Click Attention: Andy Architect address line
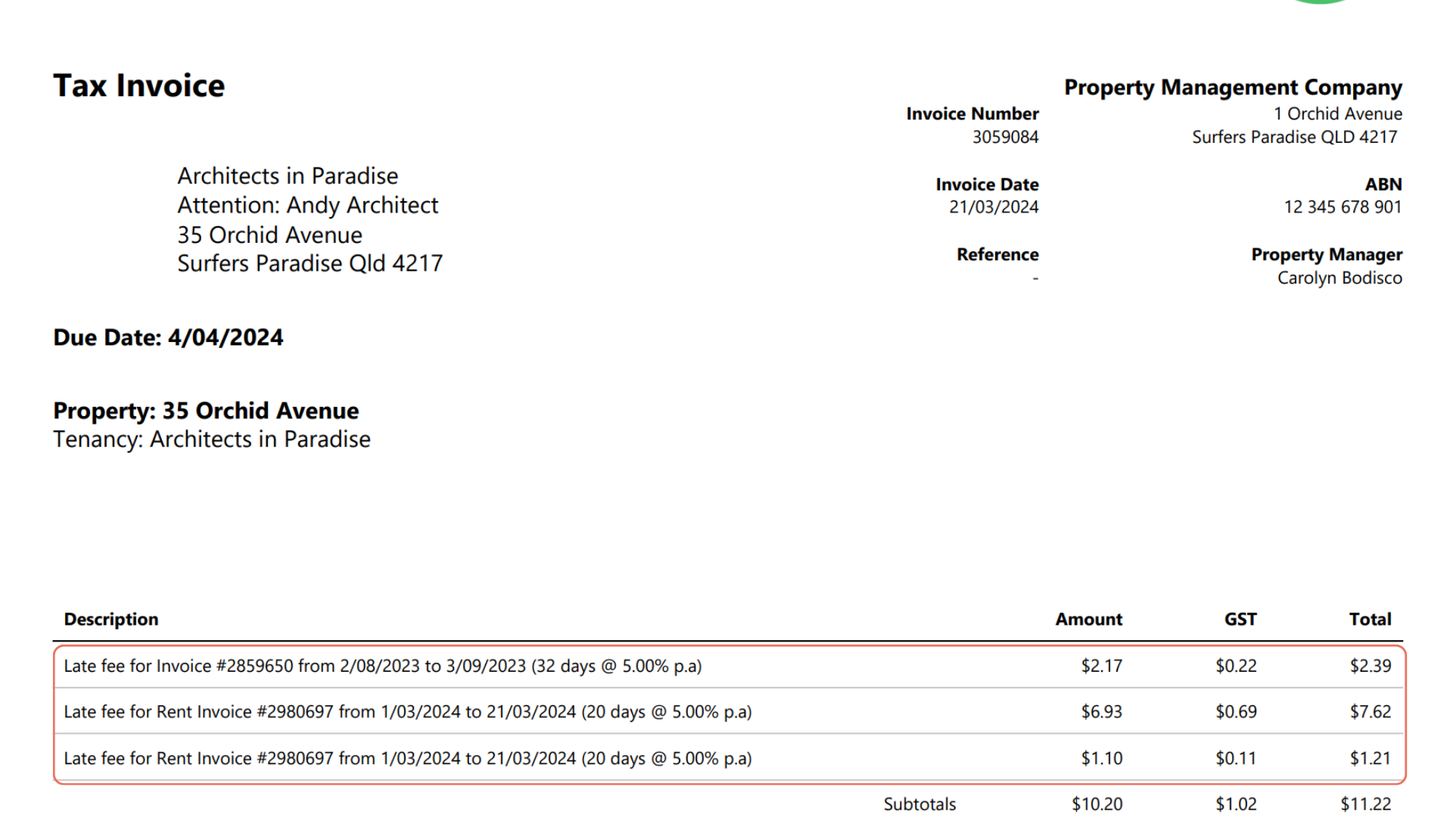The width and height of the screenshot is (1453, 817). (308, 206)
